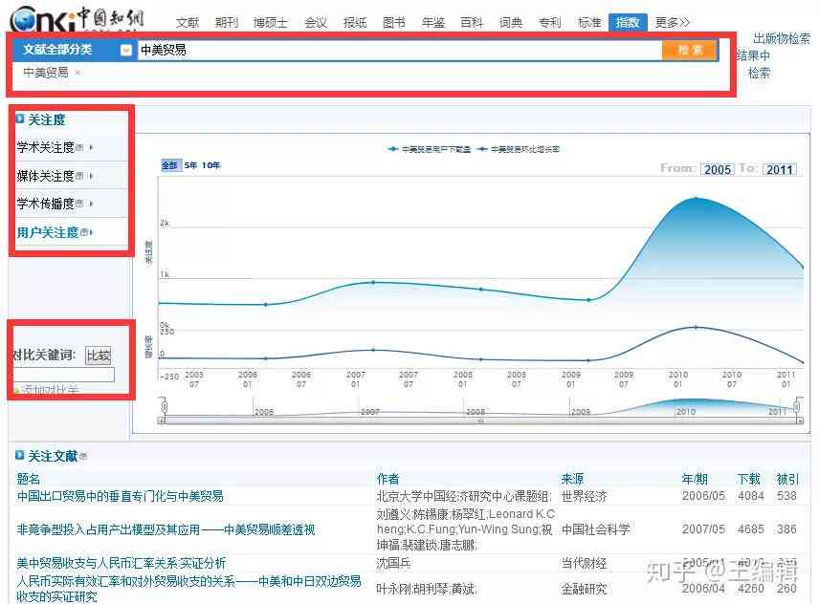Select the 10年 time range option
Viewport: 819px width, 604px height.
point(211,165)
